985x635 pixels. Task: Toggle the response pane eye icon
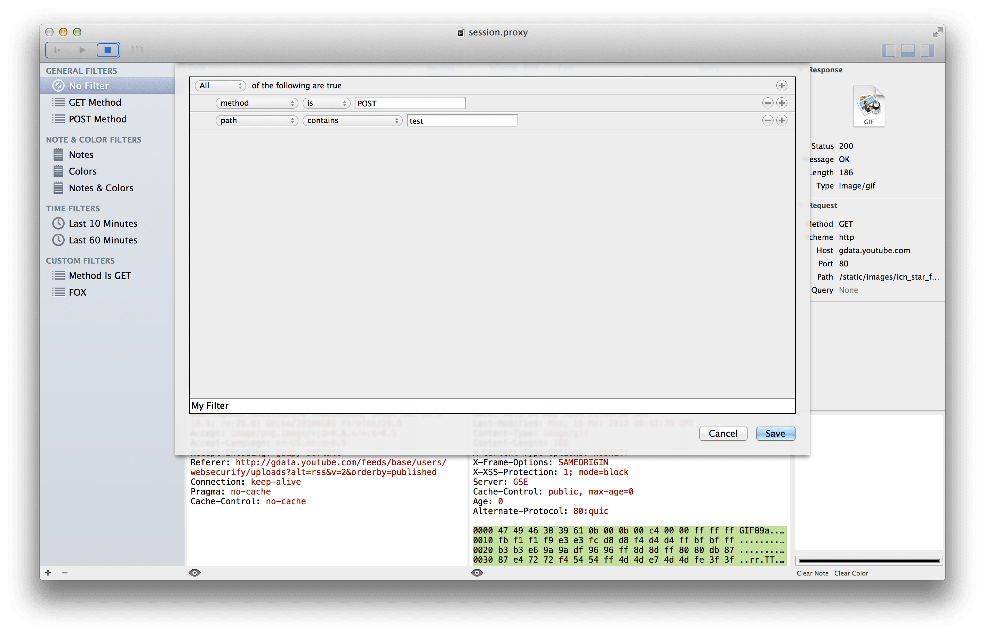tap(477, 572)
